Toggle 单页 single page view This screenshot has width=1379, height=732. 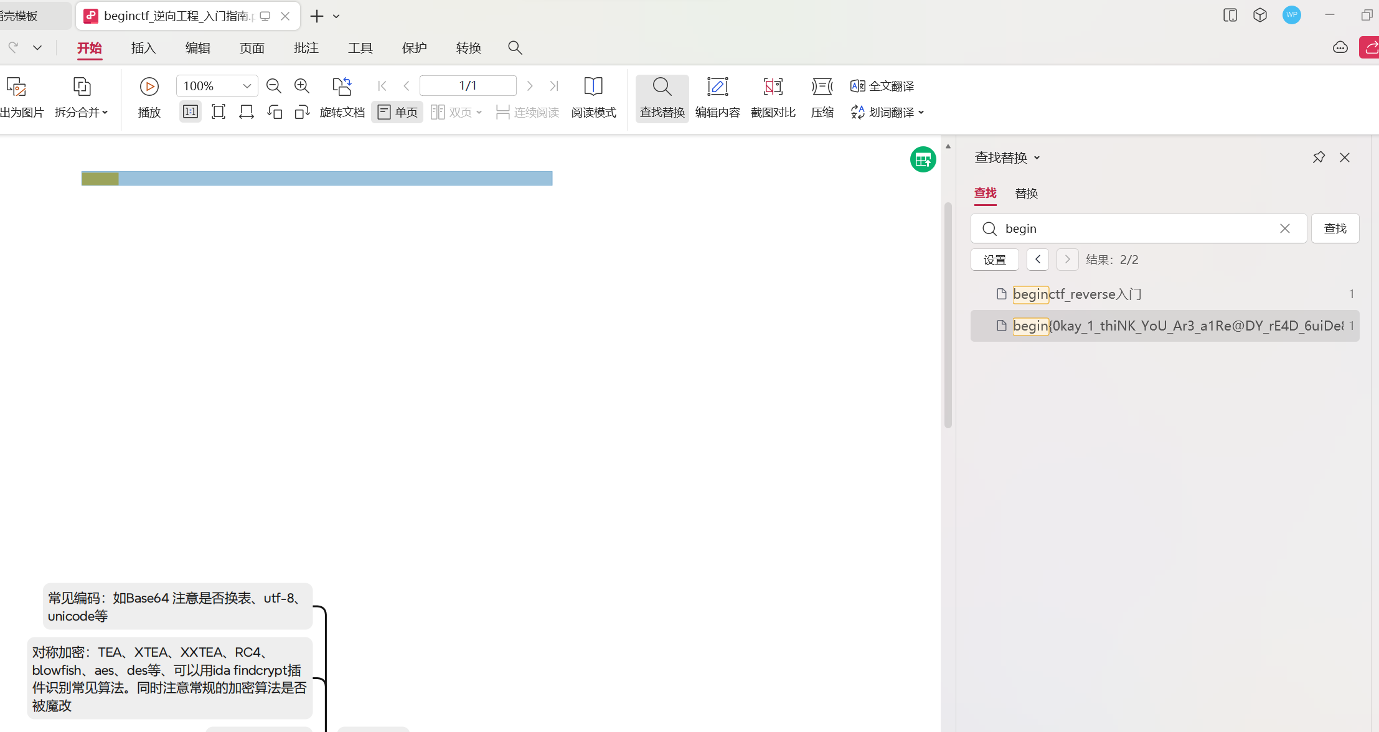click(x=397, y=112)
